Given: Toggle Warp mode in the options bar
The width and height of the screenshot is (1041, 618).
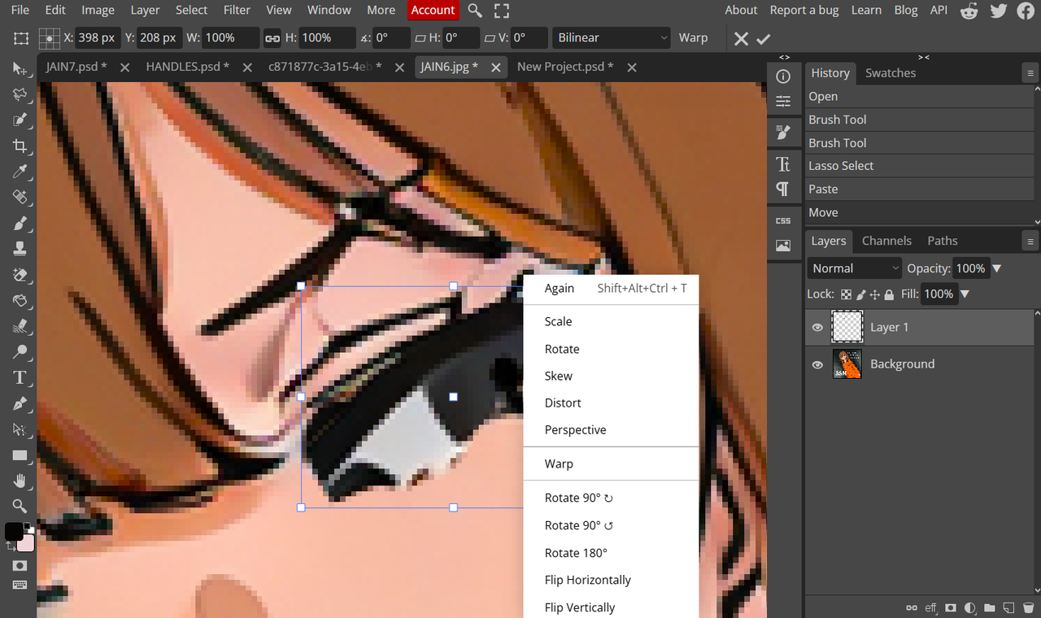Looking at the screenshot, I should point(693,38).
